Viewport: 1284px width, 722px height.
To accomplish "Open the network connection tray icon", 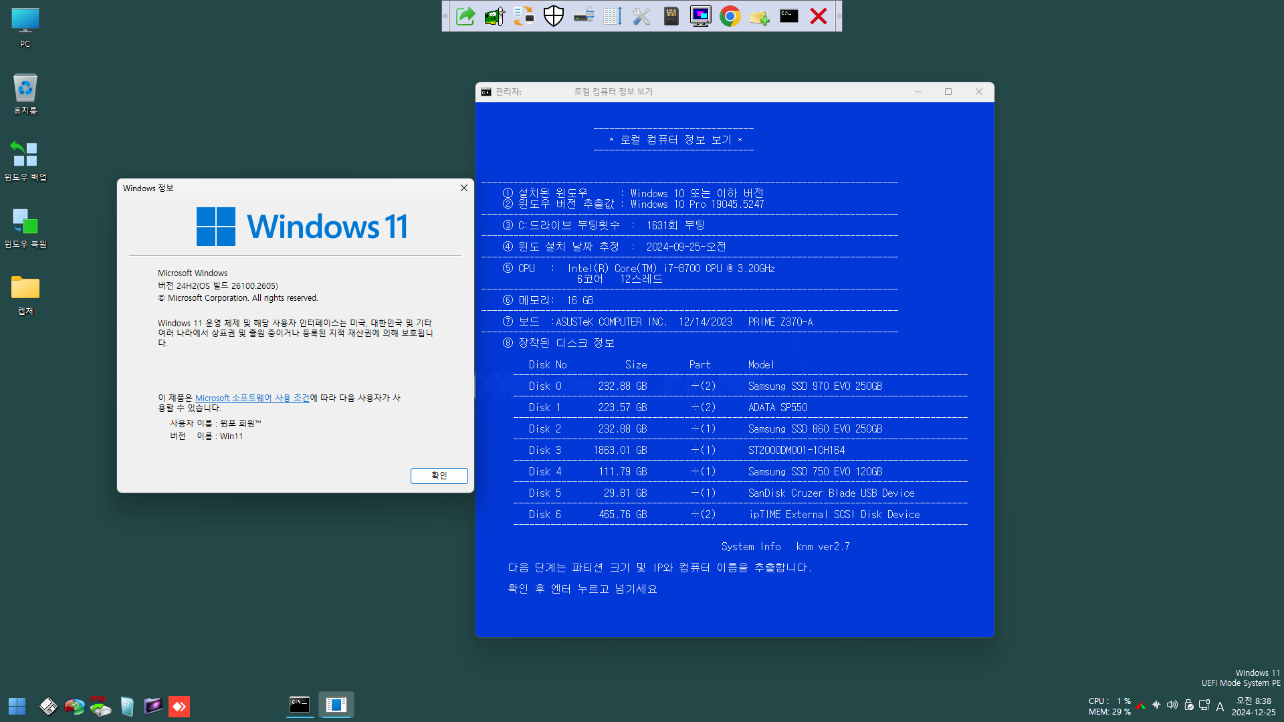I will click(x=1204, y=705).
